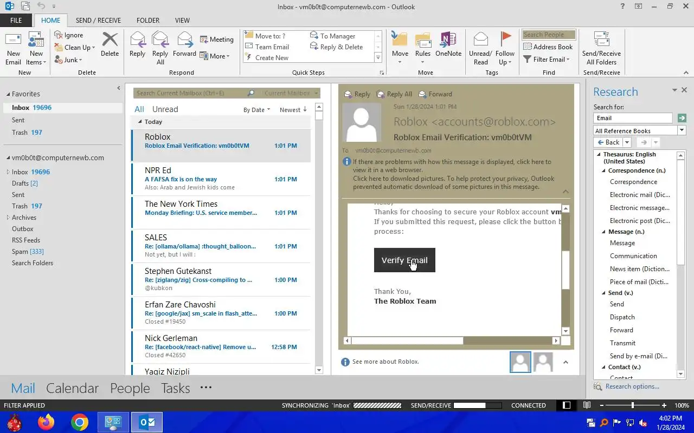694x433 pixels.
Task: Click the Meeting reply icon
Action: pyautogui.click(x=204, y=40)
